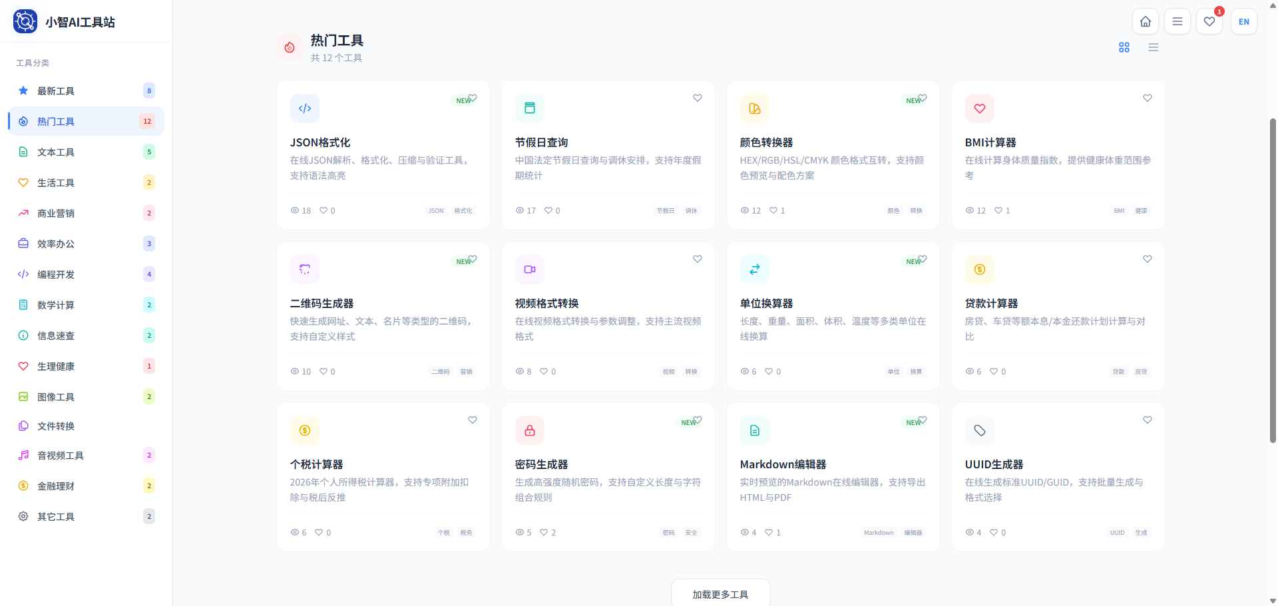1278x606 pixels.
Task: Select 生活工具 category in sidebar
Action: coord(86,182)
